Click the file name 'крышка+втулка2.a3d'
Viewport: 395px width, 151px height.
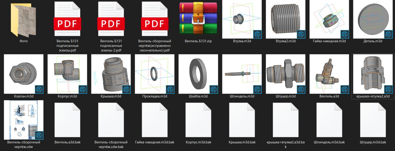373,96
